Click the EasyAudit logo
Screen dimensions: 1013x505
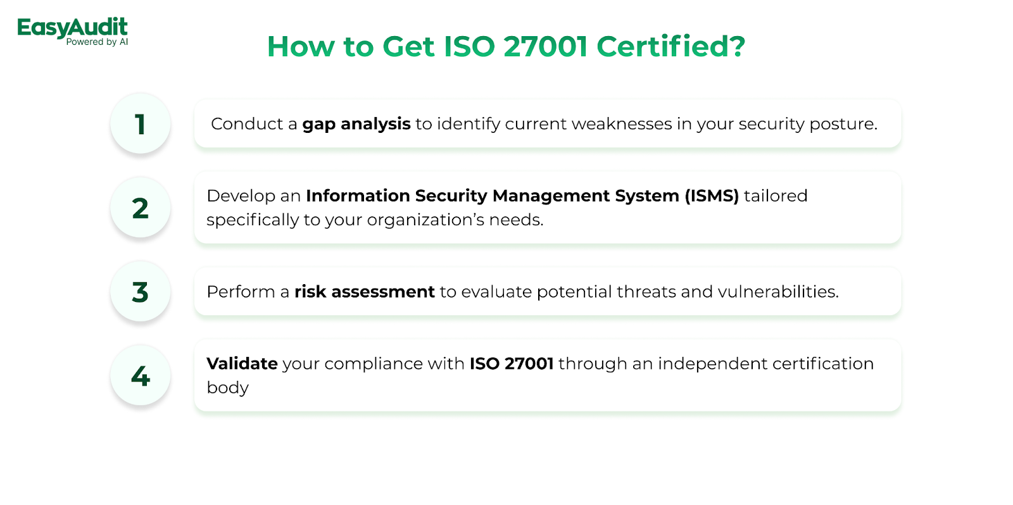pyautogui.click(x=72, y=27)
